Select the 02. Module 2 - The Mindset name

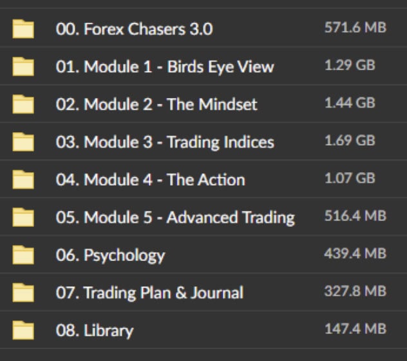(156, 104)
